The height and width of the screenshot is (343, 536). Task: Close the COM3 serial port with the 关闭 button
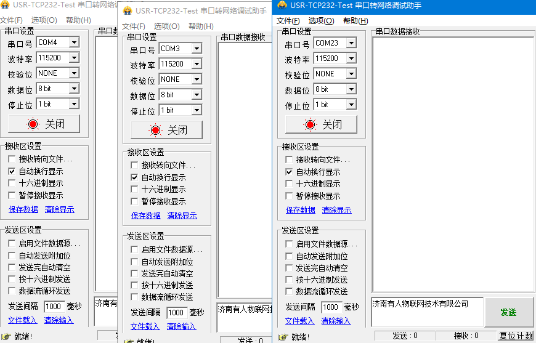pos(166,130)
